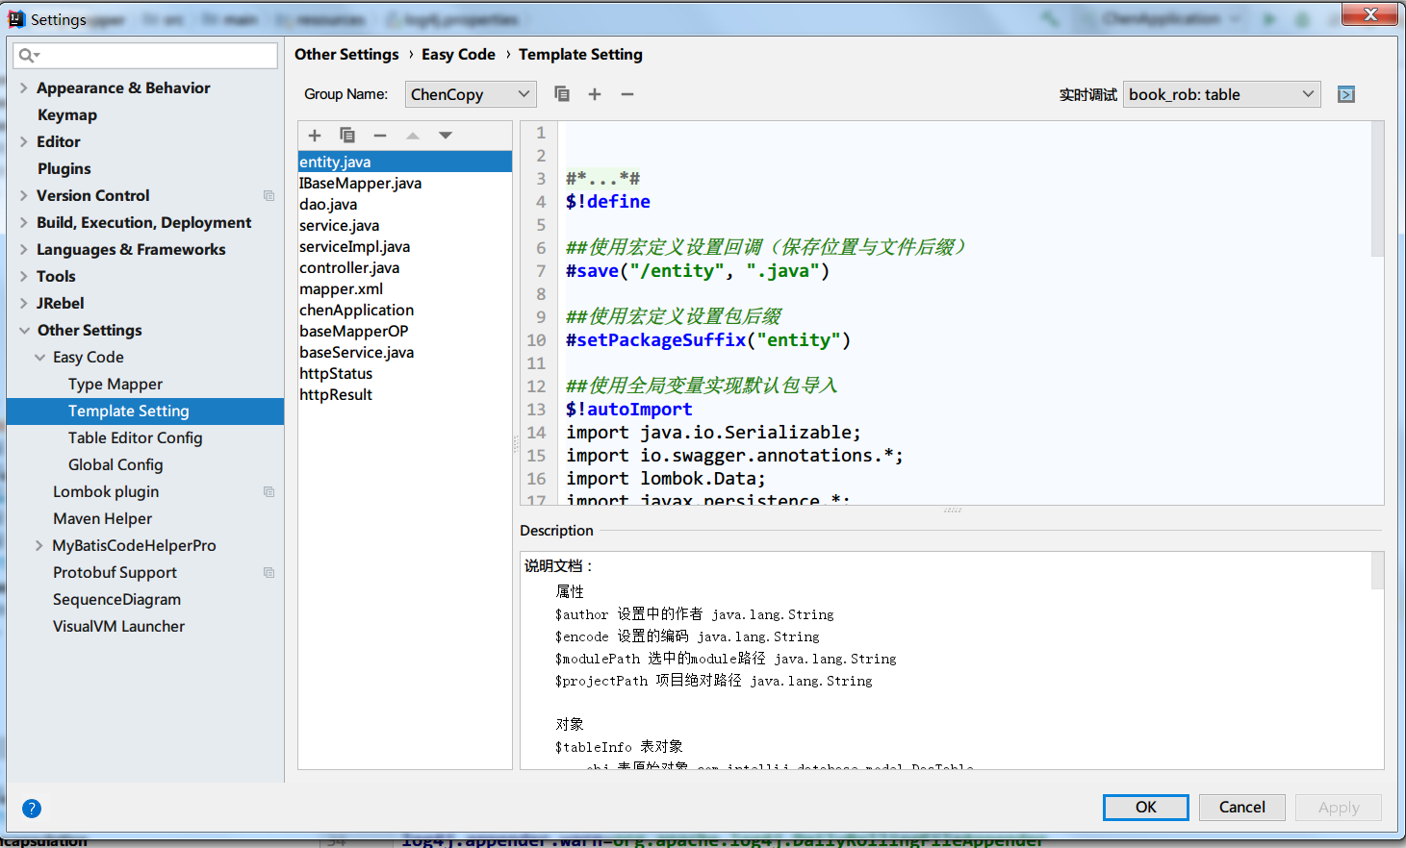Apply the template changes

pos(1338,807)
